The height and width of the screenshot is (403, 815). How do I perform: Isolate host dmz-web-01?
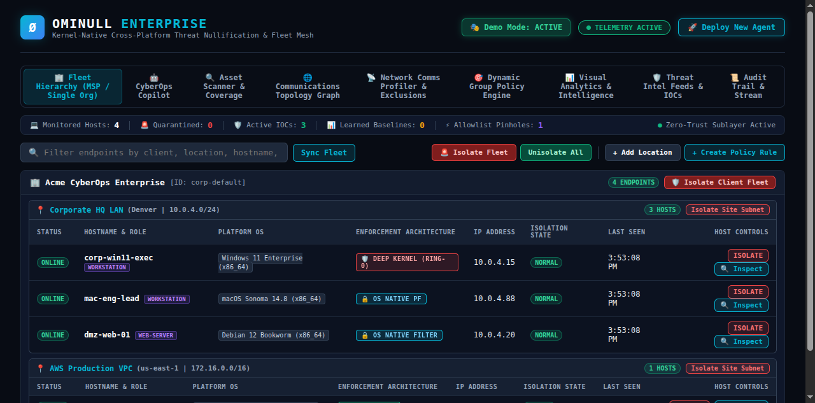748,328
